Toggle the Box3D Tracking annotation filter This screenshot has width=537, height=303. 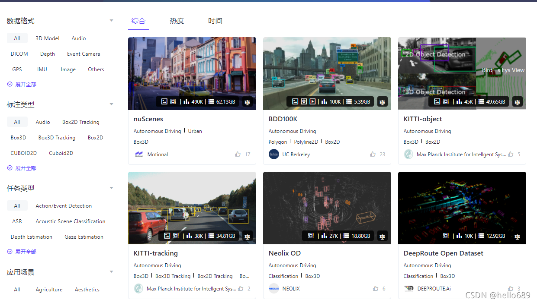(x=57, y=137)
